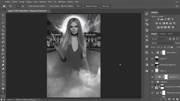This screenshot has width=180, height=101.
Task: Choose the Zoom Out mode icon
Action: 23,6
